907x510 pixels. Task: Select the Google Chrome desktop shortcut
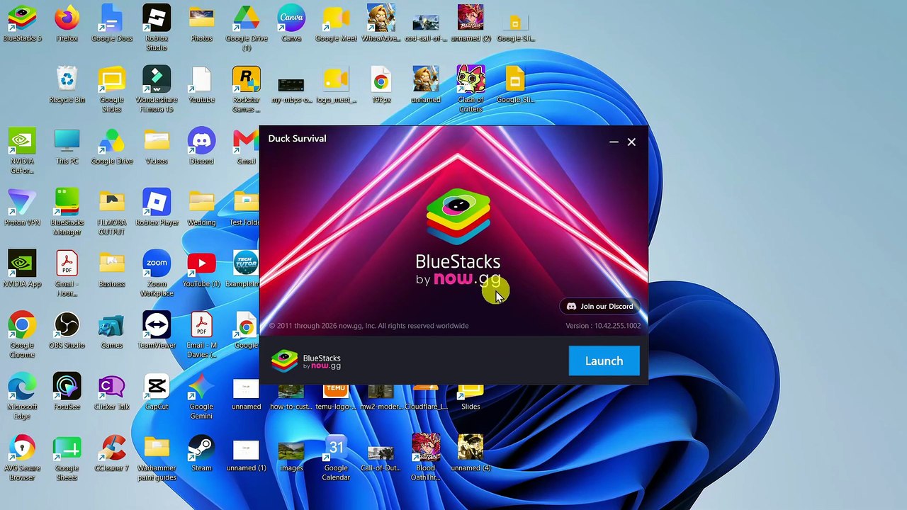pyautogui.click(x=22, y=336)
